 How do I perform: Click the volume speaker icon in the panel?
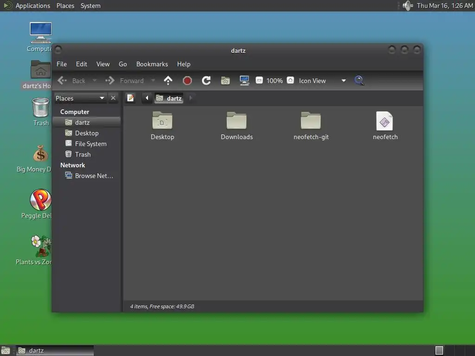click(x=408, y=6)
